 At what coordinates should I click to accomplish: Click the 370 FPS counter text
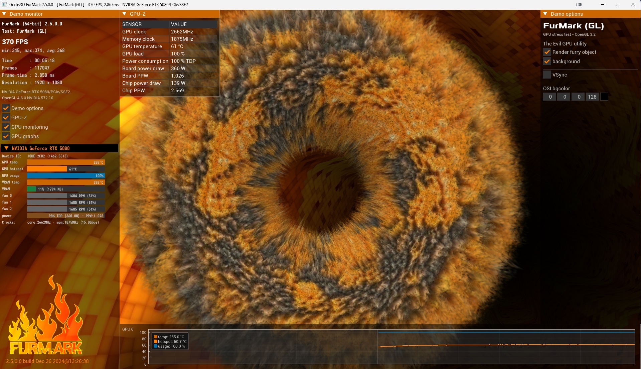tap(15, 42)
